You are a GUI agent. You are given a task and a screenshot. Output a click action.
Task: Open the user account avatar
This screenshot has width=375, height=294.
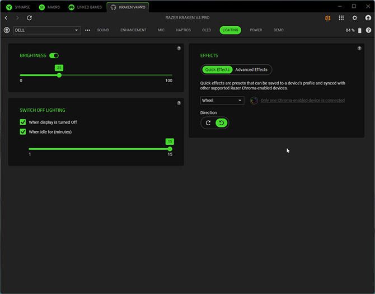pyautogui.click(x=368, y=18)
